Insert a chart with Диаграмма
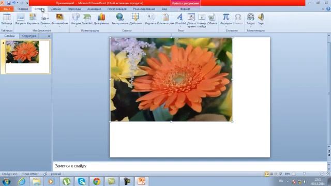The image size is (331, 186). (101, 19)
